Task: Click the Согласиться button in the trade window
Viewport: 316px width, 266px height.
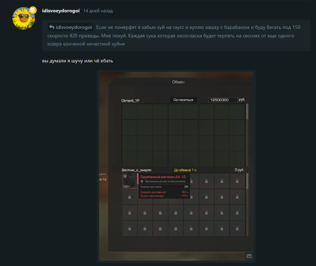Action: (183, 100)
